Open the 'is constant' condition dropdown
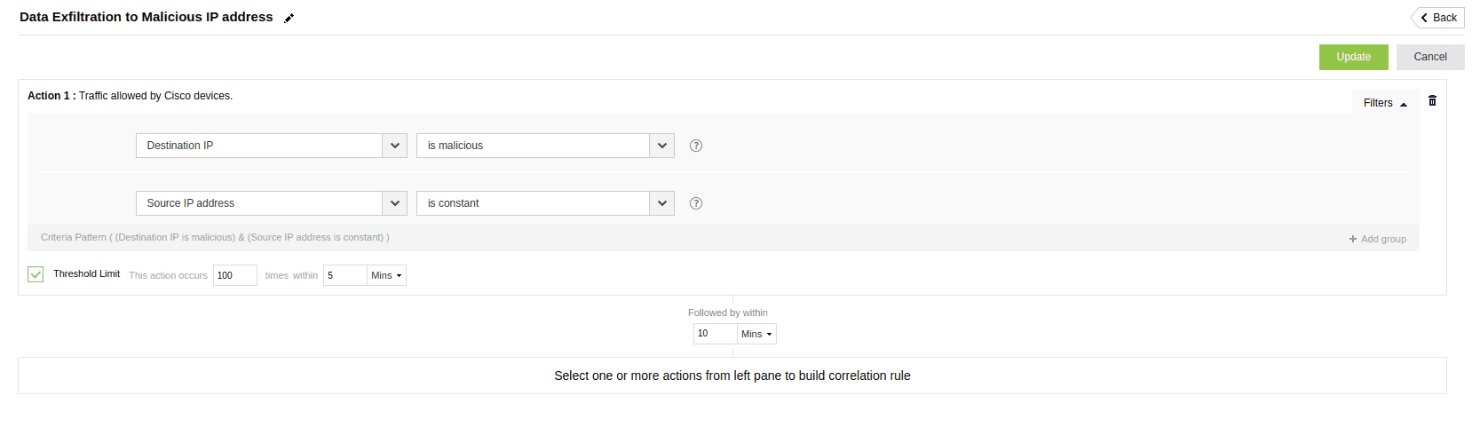Image resolution: width=1480 pixels, height=435 pixels. point(661,203)
